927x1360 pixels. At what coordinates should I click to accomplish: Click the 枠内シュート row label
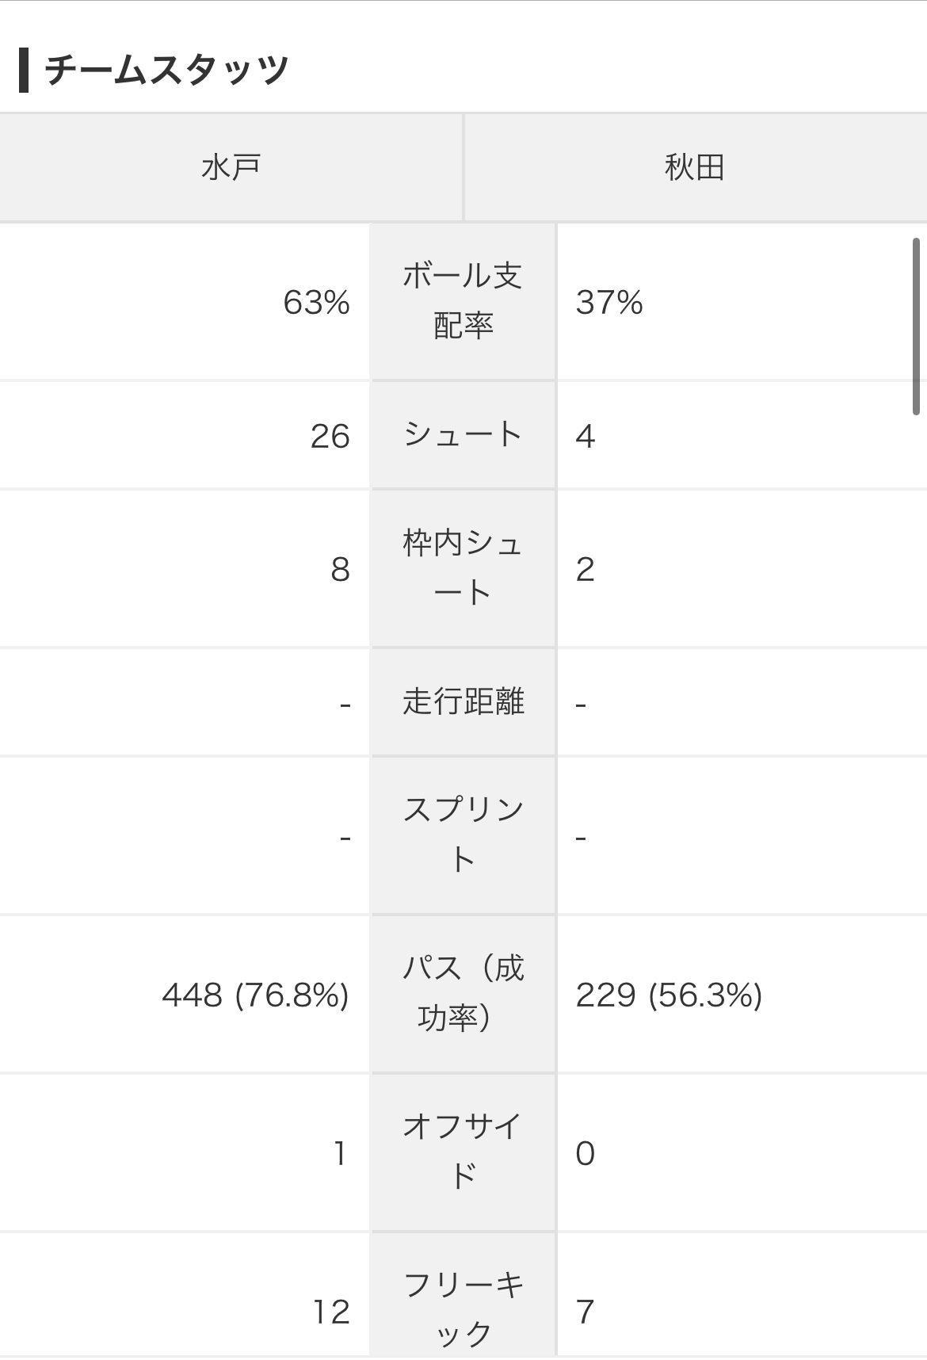[463, 568]
